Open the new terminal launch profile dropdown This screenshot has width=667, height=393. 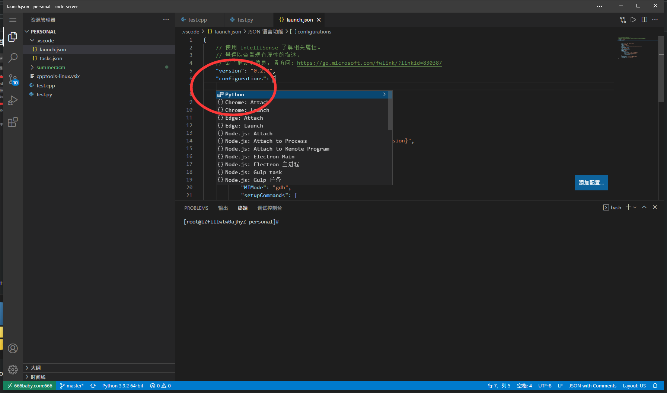[635, 207]
